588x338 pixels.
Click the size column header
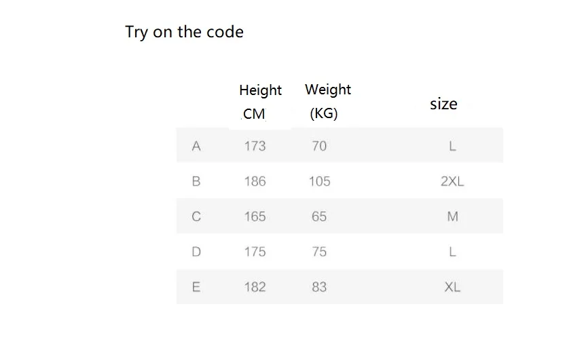click(443, 104)
